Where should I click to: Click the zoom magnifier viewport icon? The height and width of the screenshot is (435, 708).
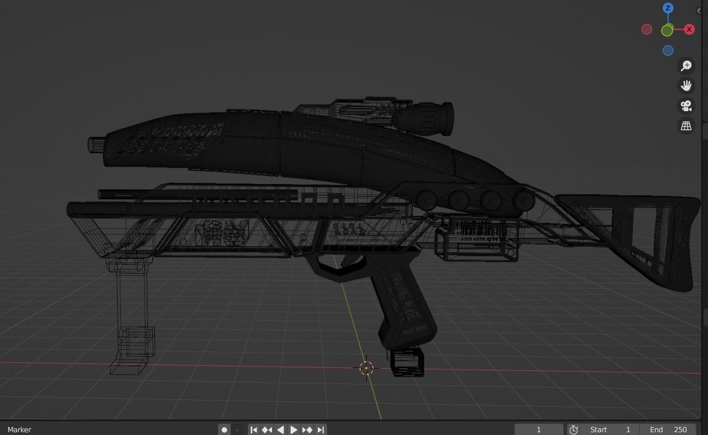(x=686, y=65)
